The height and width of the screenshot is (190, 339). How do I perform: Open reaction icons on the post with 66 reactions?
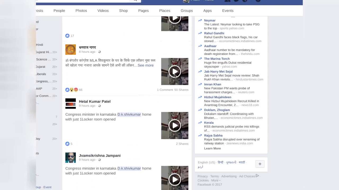[x=72, y=90]
